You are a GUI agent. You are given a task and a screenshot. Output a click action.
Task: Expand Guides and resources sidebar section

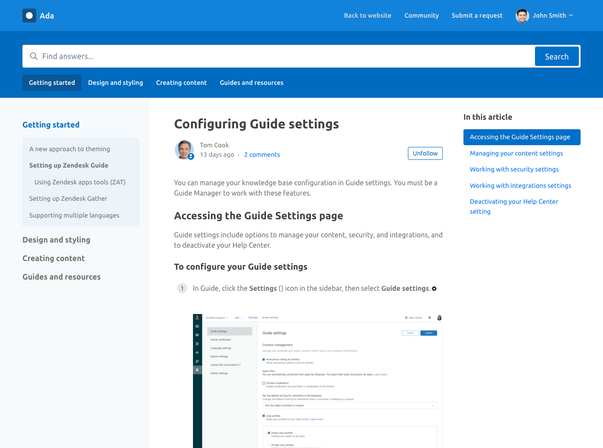[62, 277]
